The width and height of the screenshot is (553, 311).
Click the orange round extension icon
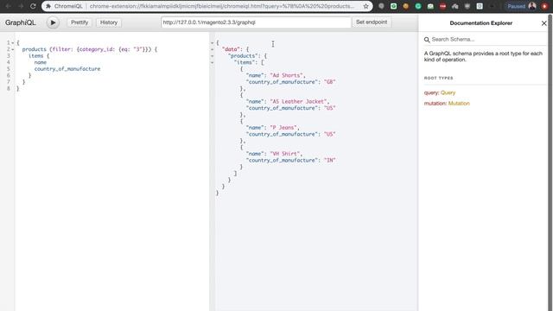[406, 6]
